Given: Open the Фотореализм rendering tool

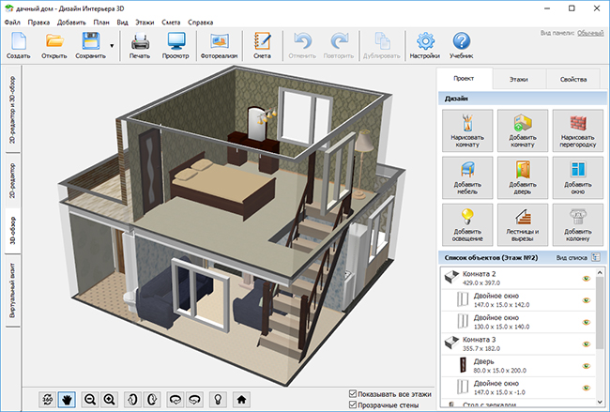Looking at the screenshot, I should [x=219, y=46].
